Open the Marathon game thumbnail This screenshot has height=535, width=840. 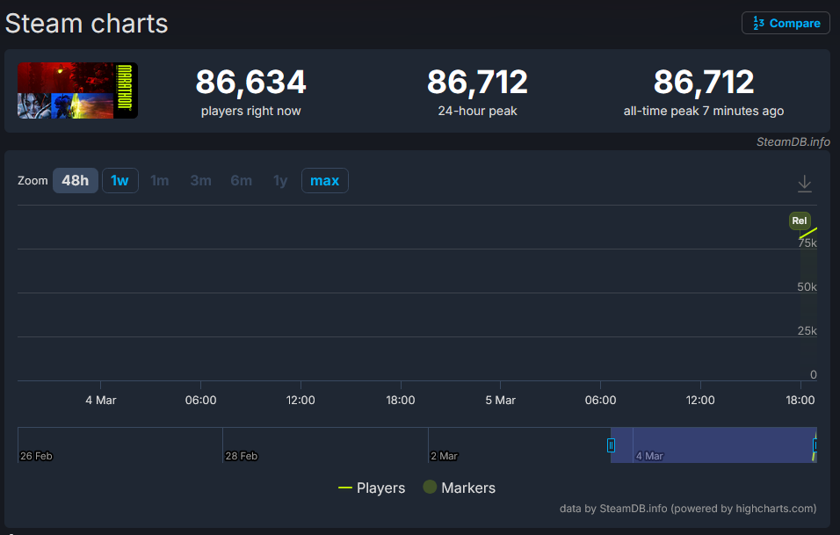pos(77,90)
